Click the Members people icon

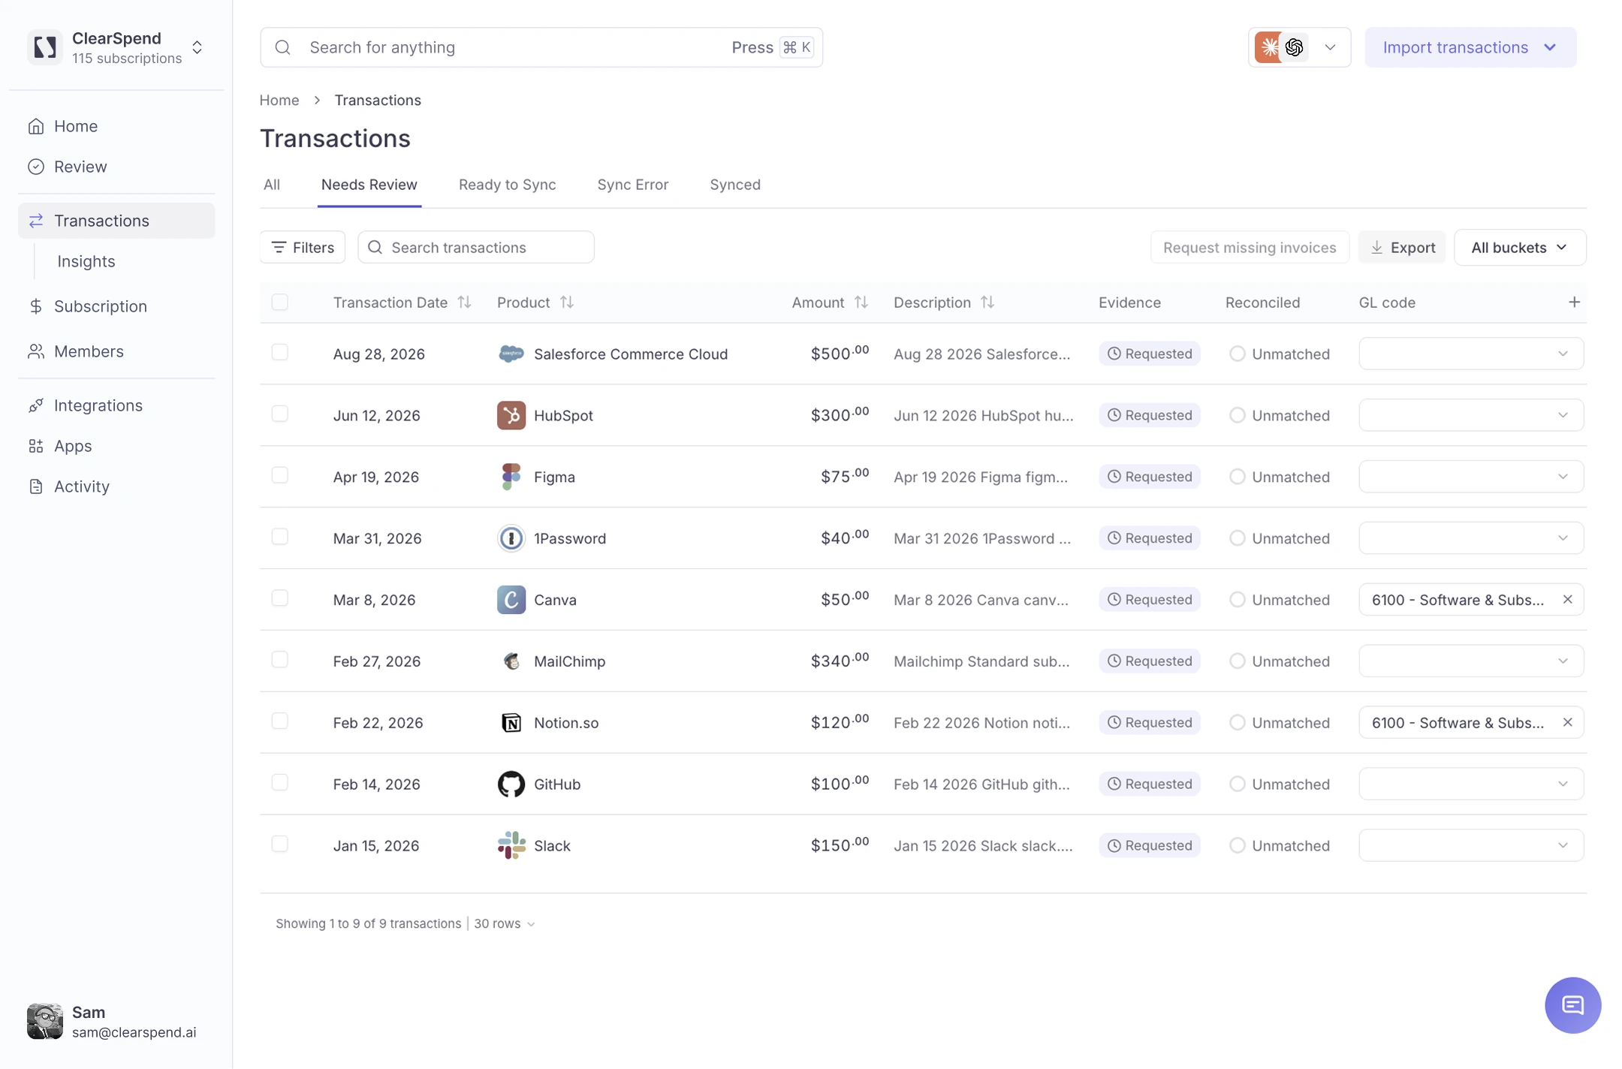pyautogui.click(x=36, y=351)
